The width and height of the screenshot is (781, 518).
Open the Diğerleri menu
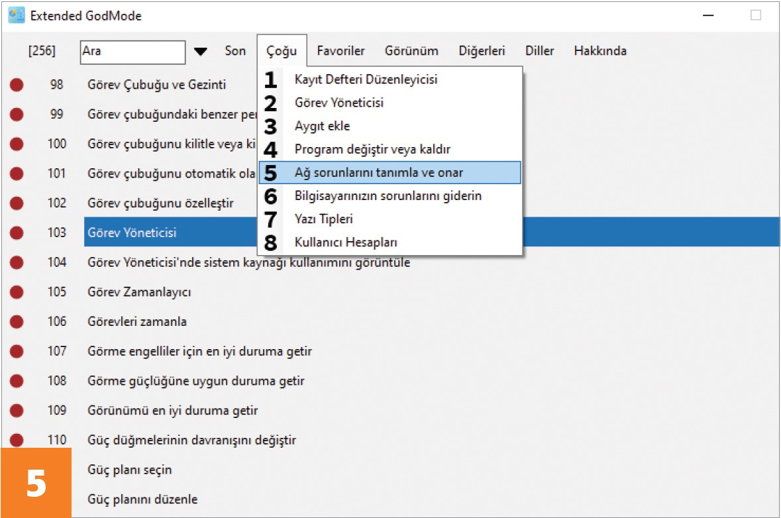(482, 51)
